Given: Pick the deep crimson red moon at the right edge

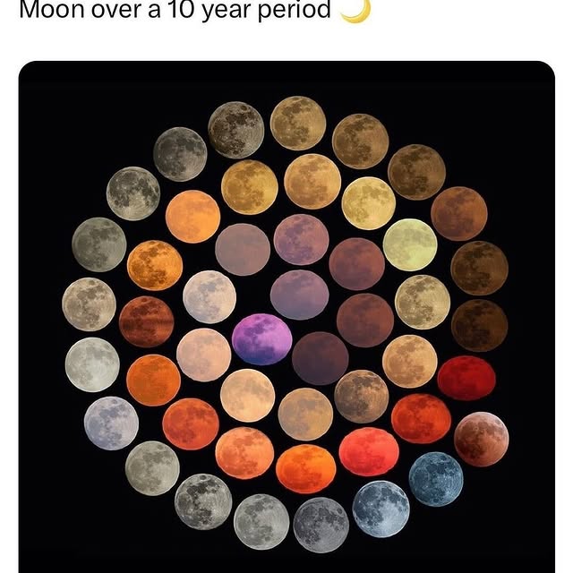Looking at the screenshot, I should (466, 378).
